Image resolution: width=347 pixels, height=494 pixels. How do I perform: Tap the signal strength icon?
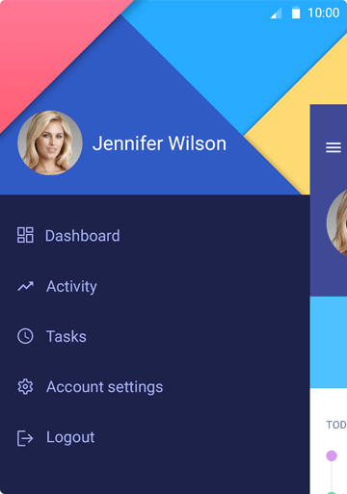point(276,13)
